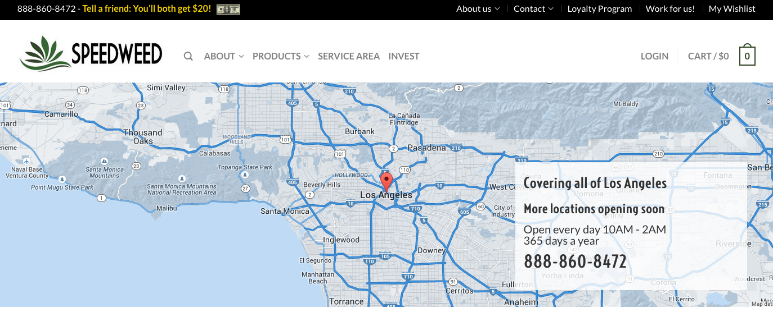
Task: Click Thousand Oaks label on map
Action: (x=143, y=137)
